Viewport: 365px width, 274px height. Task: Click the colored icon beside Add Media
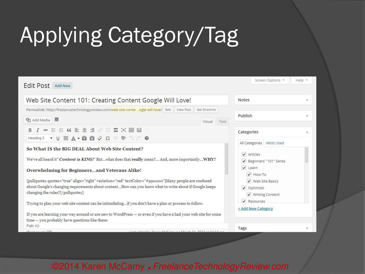pos(57,120)
